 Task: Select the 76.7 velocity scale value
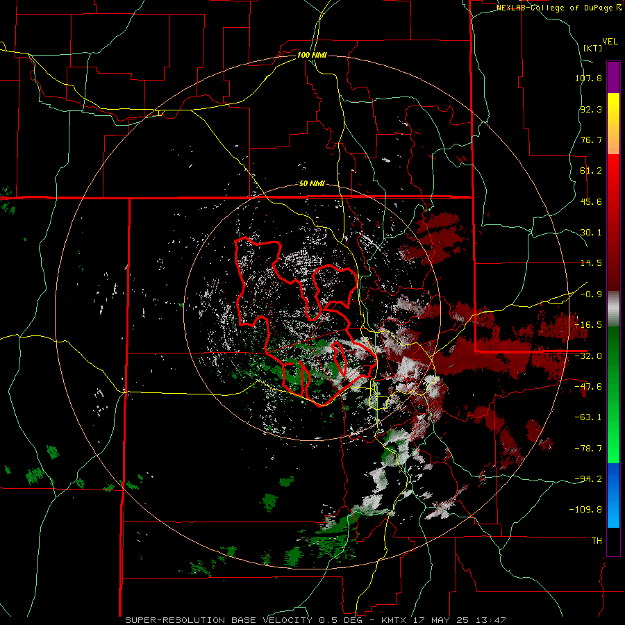click(x=591, y=140)
